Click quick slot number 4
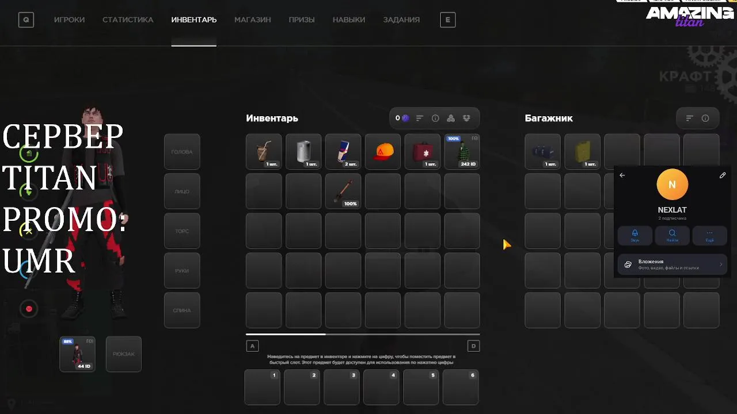This screenshot has height=414, width=737. [381, 387]
